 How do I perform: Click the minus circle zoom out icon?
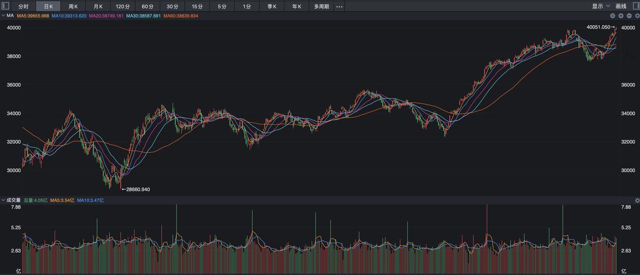pyautogui.click(x=629, y=16)
